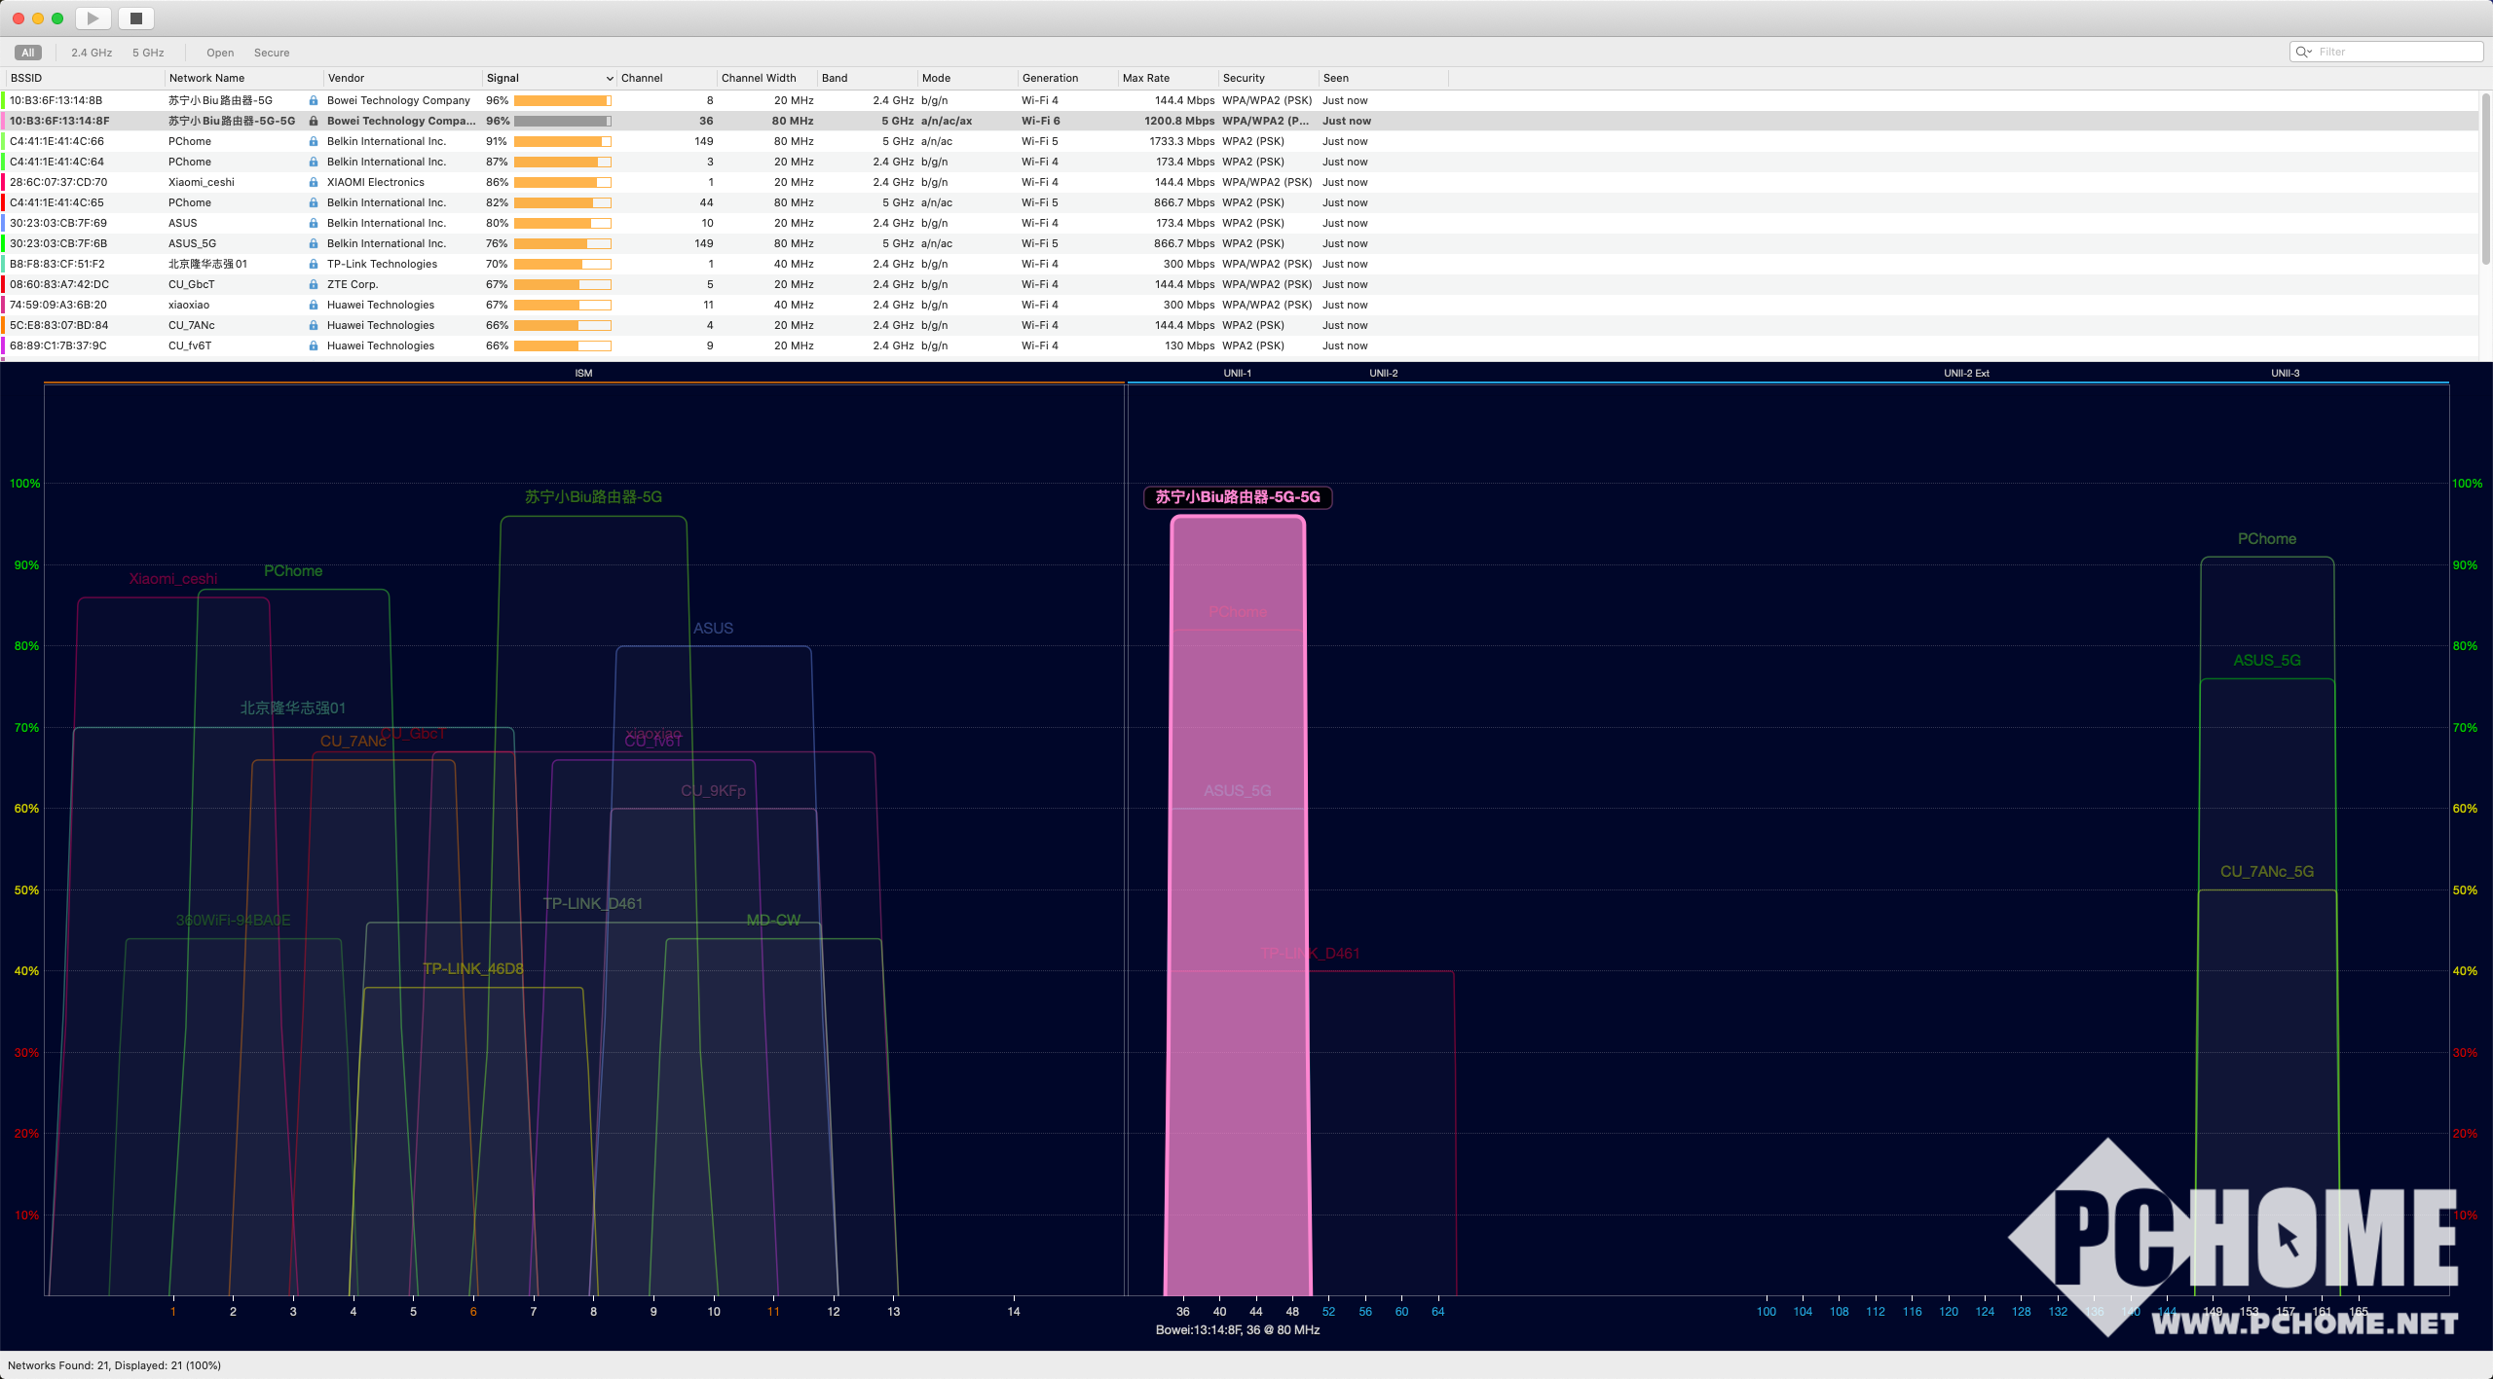This screenshot has height=1379, width=2493.
Task: Sort by Mode column header
Action: [x=968, y=78]
